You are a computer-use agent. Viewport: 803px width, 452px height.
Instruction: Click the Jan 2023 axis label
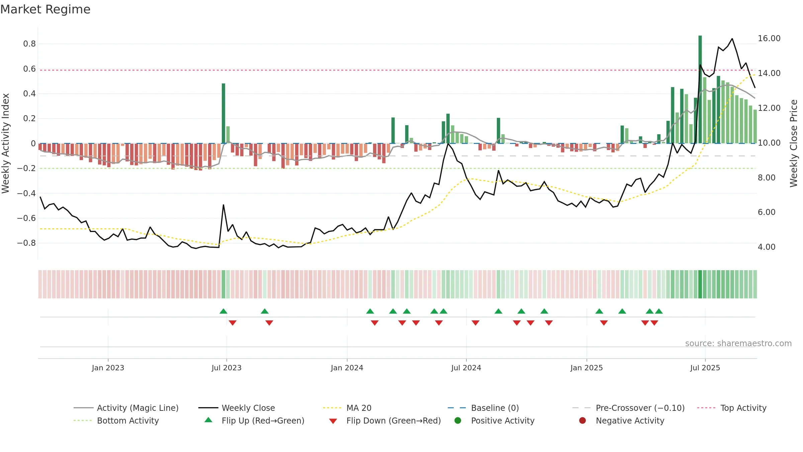[108, 368]
